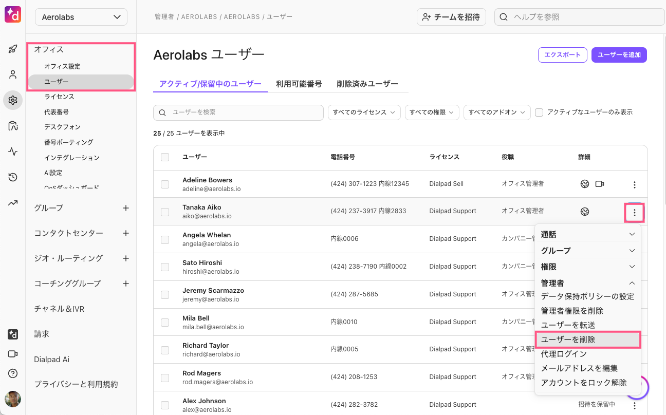This screenshot has height=415, width=666.
Task: Open the すべての権限 filter dropdown
Action: [x=432, y=112]
